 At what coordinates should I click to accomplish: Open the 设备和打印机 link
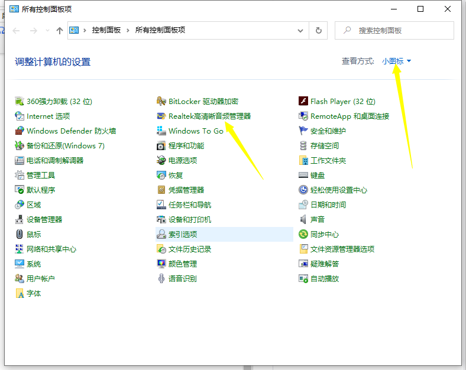point(190,220)
